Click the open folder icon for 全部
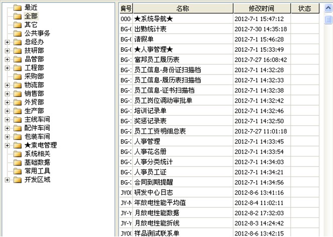This screenshot has width=333, height=237. pyautogui.click(x=18, y=16)
